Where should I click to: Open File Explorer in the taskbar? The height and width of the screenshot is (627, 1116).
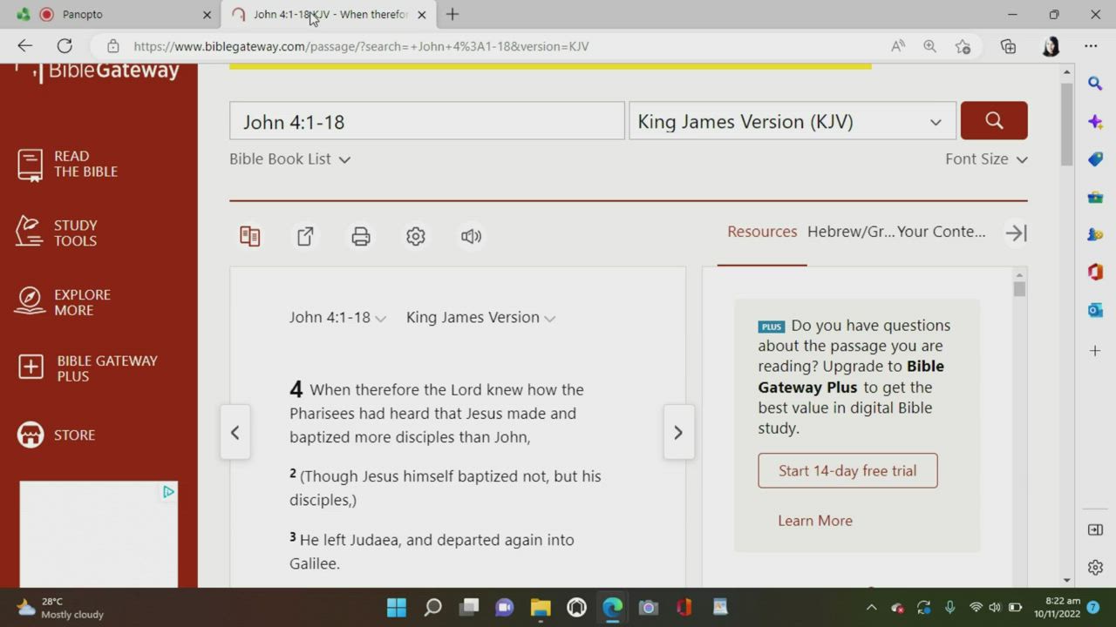point(541,607)
